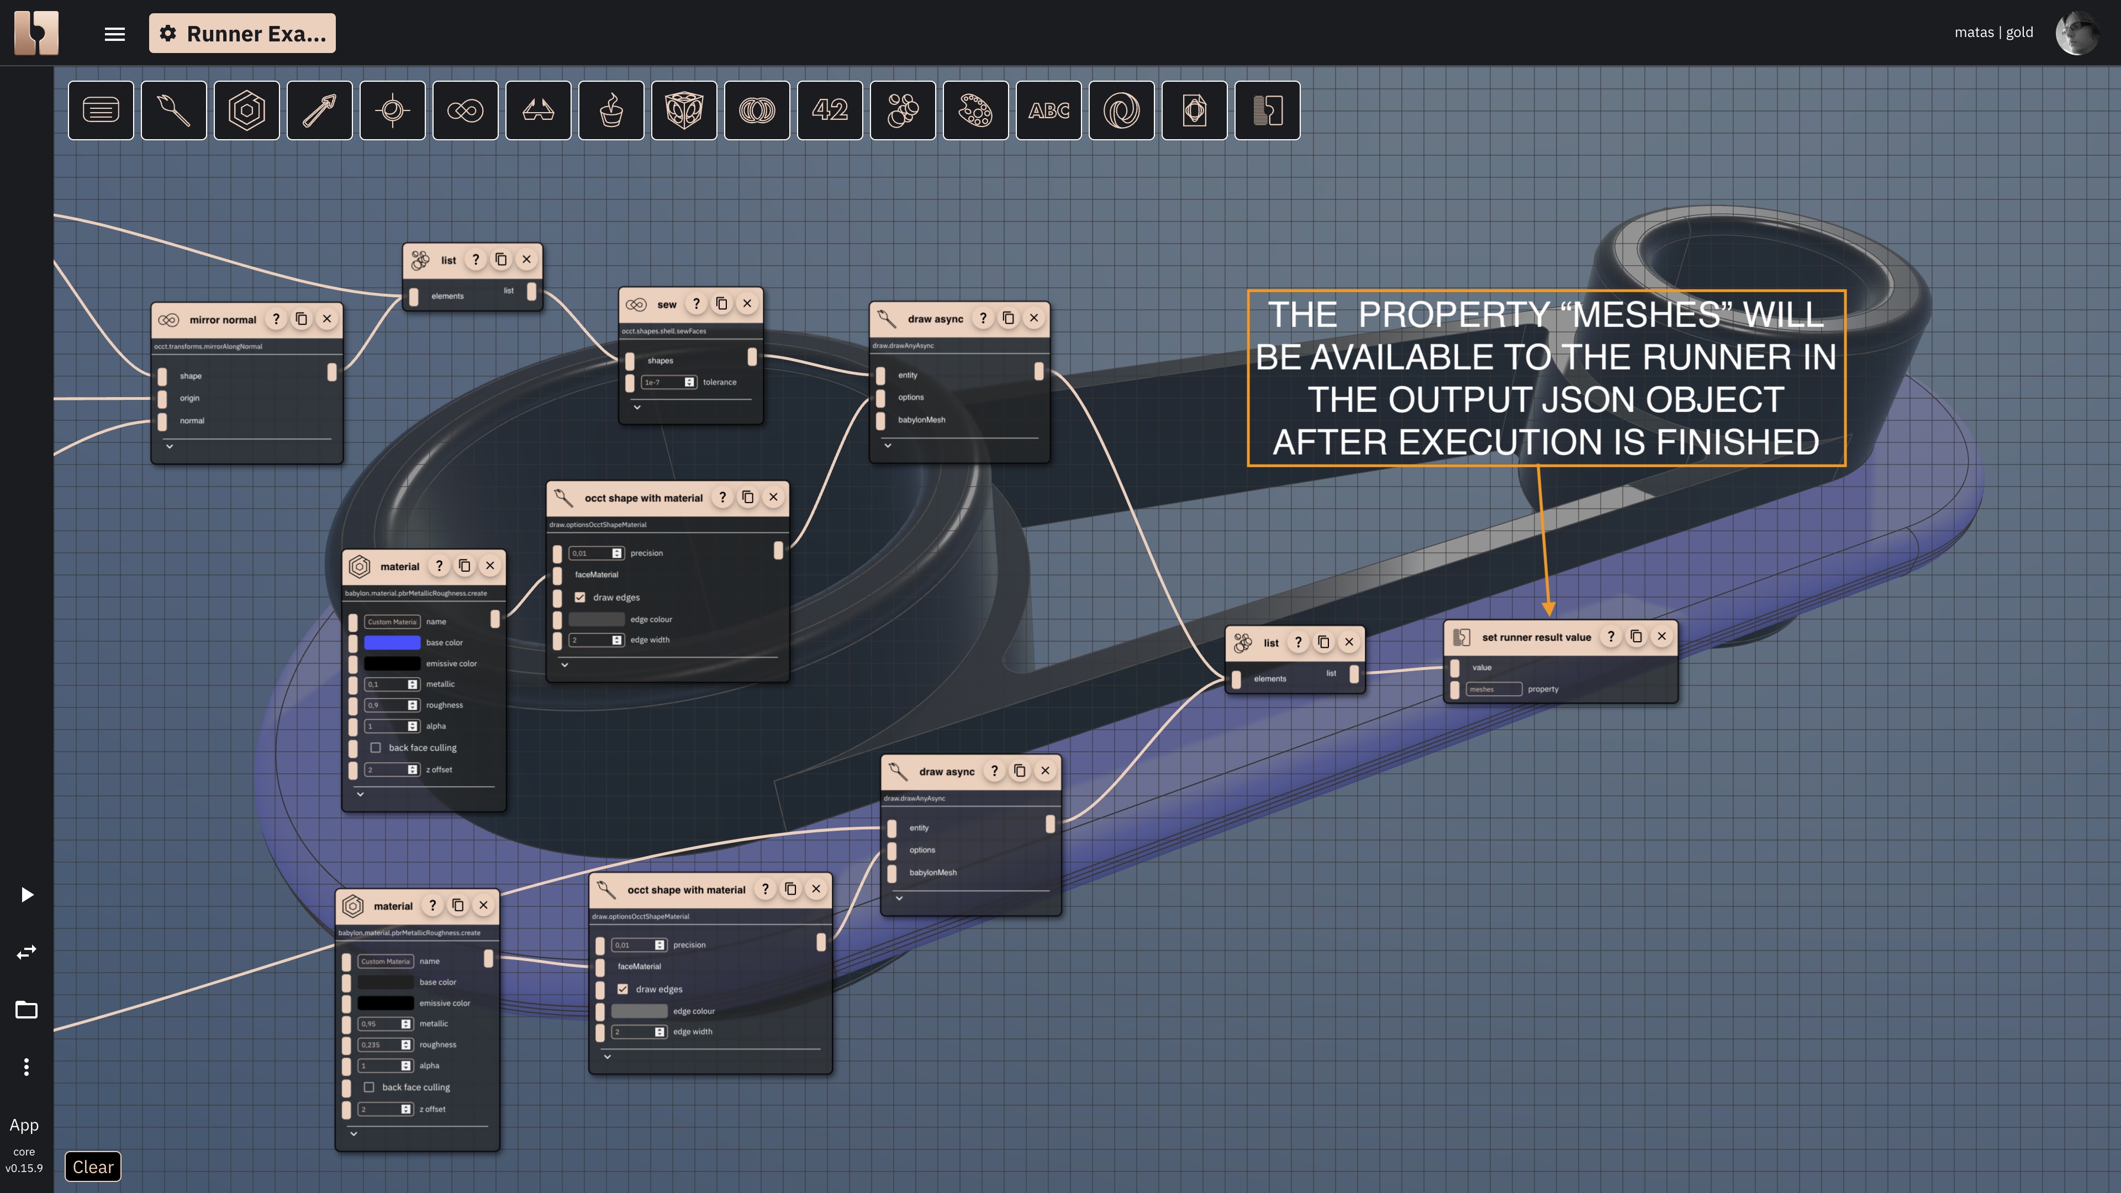Expand the lower draw async node chevron
2121x1193 pixels.
[899, 898]
